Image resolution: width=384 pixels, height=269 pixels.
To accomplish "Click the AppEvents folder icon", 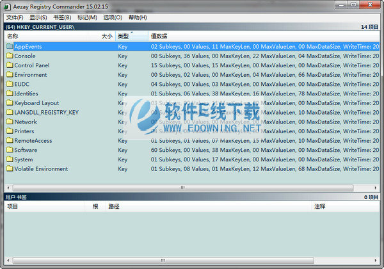I will coord(9,47).
